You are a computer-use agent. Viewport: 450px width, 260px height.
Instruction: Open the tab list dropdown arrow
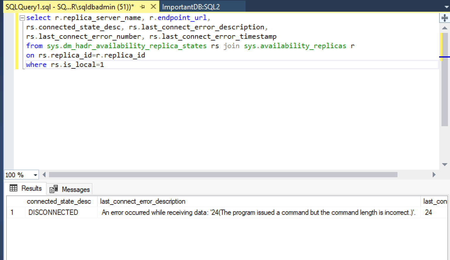coord(446,7)
